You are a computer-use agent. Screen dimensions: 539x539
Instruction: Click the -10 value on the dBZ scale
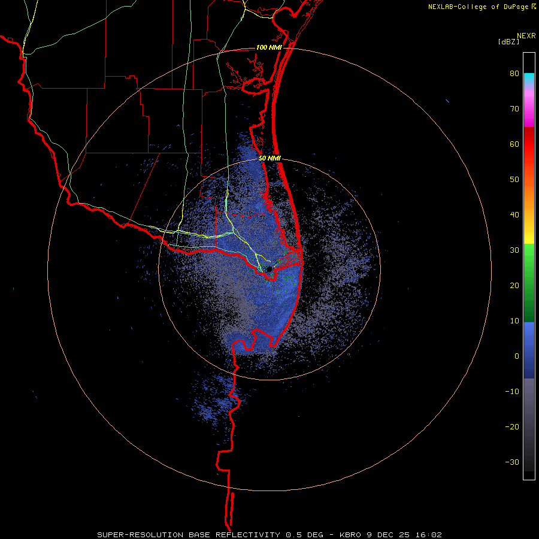tap(512, 392)
